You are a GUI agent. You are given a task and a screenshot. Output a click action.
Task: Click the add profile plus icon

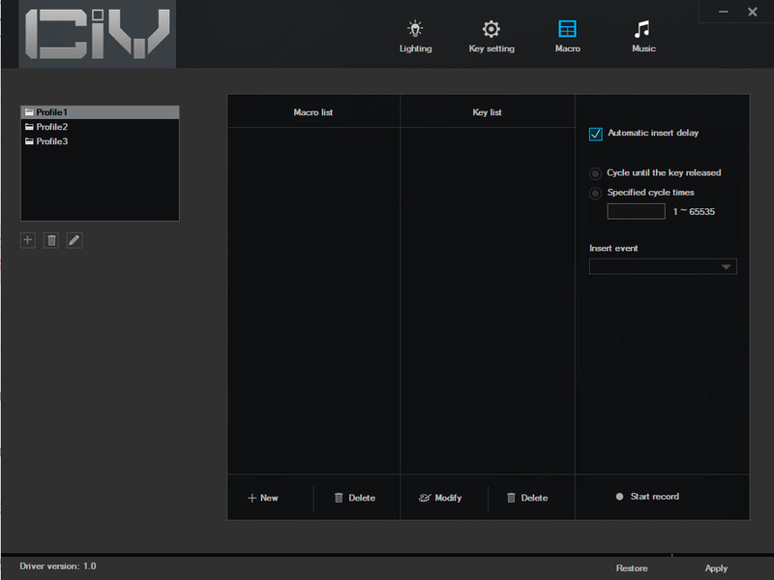(28, 240)
